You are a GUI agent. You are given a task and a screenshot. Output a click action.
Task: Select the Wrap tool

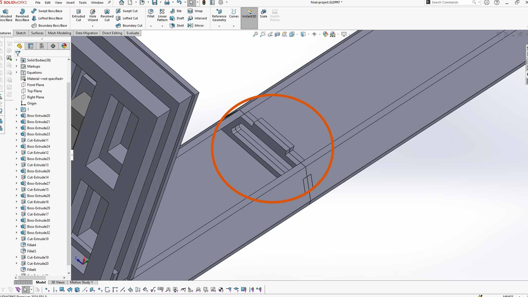tap(195, 11)
